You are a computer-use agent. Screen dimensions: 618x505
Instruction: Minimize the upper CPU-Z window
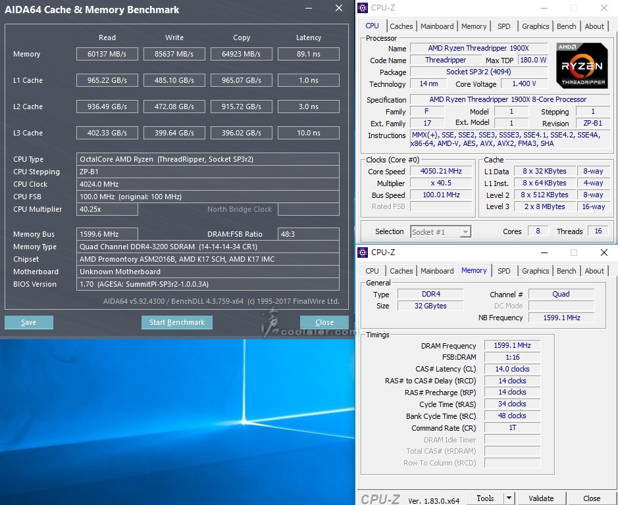pos(543,8)
